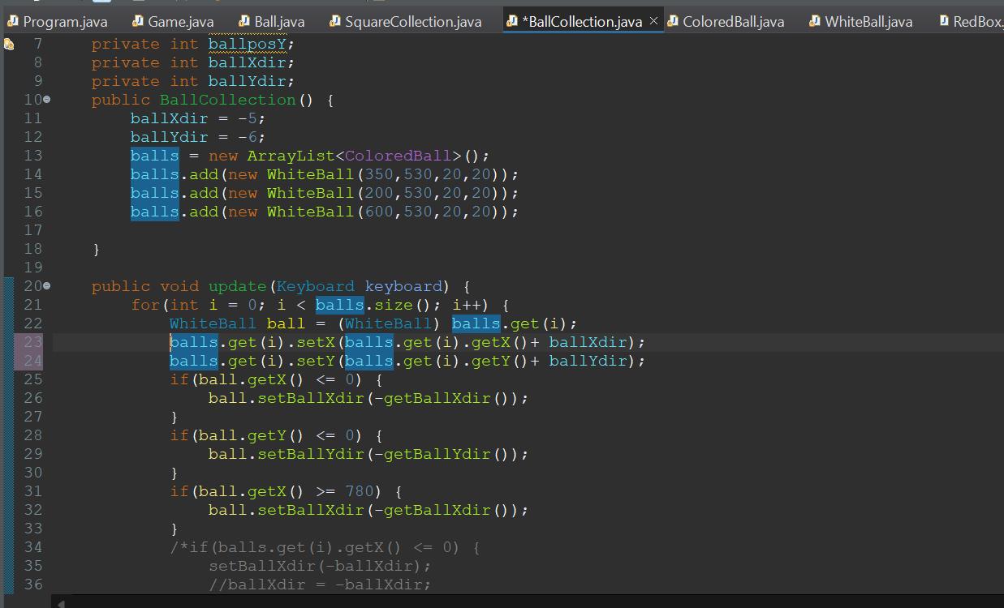Collapse the update method fold marker
Image resolution: width=1004 pixels, height=608 pixels.
coord(48,285)
